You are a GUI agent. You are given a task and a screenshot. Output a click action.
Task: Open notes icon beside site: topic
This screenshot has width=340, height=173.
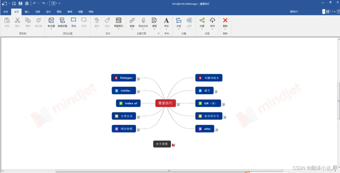pos(217,130)
